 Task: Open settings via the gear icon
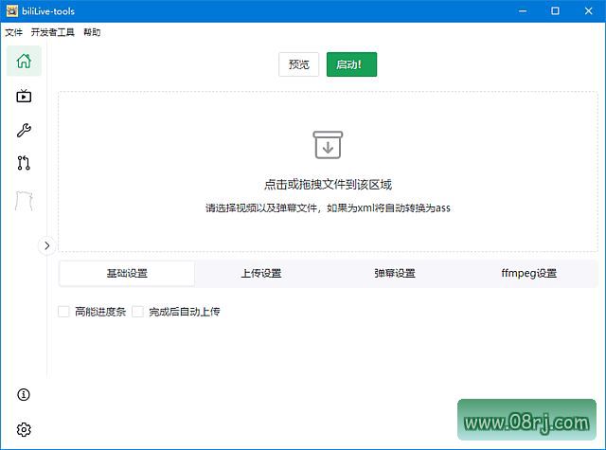tap(24, 429)
